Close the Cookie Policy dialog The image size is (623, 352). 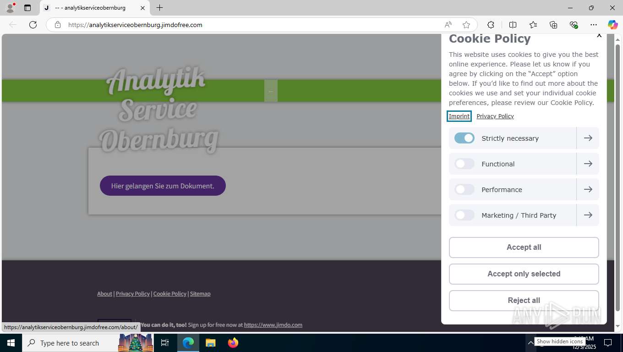pyautogui.click(x=599, y=35)
